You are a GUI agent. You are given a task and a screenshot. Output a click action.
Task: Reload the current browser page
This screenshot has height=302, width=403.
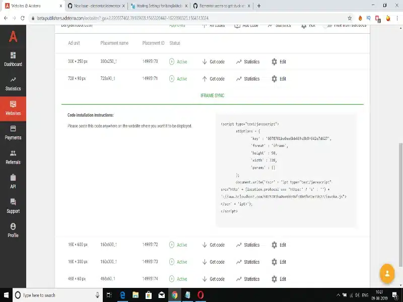coord(23,18)
